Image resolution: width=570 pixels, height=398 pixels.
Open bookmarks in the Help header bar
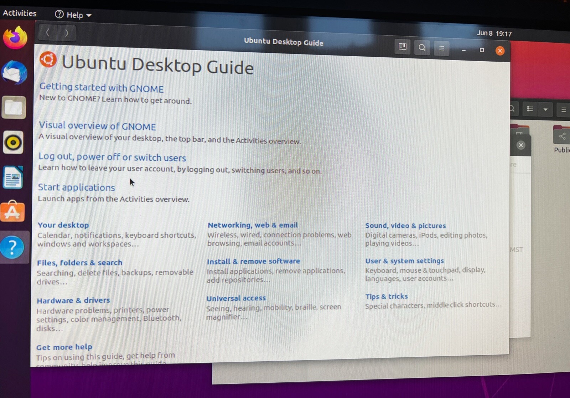[403, 47]
